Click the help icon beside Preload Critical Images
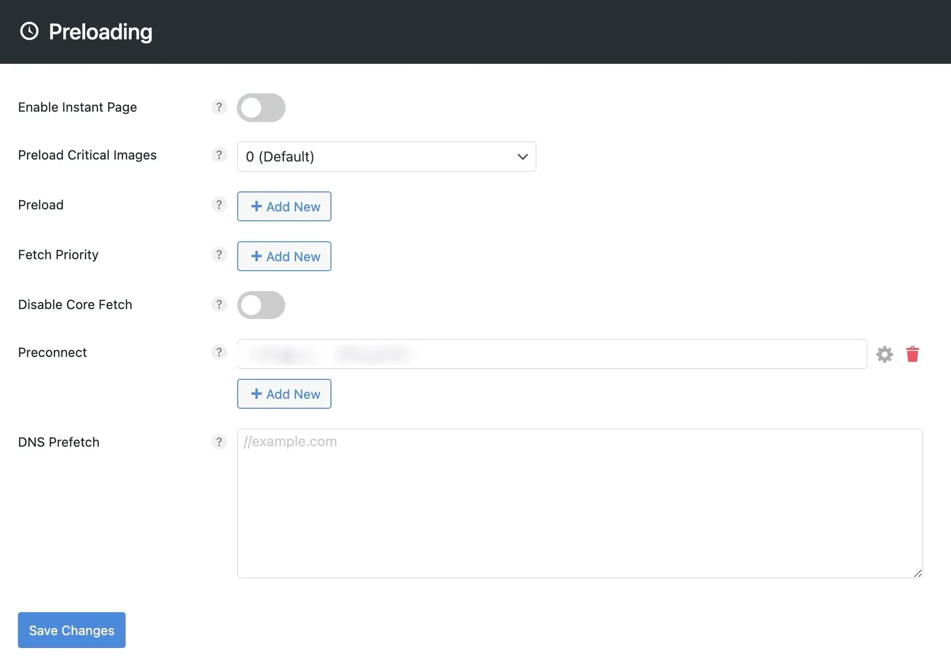Screen dimensions: 951x667 (x=219, y=155)
